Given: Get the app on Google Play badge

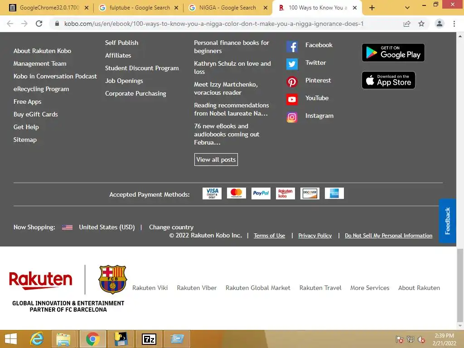Looking at the screenshot, I should tap(393, 53).
